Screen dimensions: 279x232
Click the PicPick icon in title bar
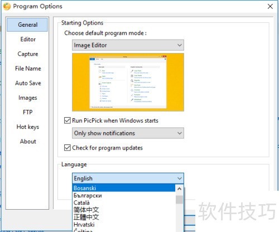[x=7, y=7]
